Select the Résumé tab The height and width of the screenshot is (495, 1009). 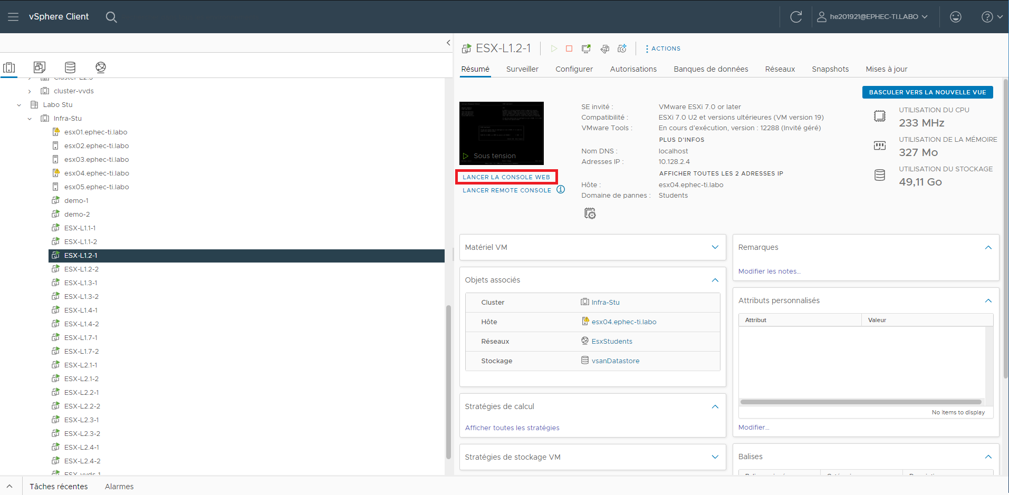click(x=475, y=69)
